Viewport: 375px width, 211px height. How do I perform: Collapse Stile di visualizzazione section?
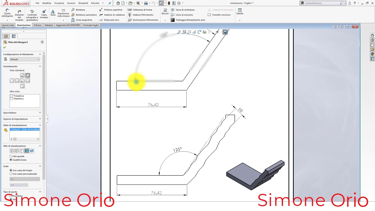point(40,146)
